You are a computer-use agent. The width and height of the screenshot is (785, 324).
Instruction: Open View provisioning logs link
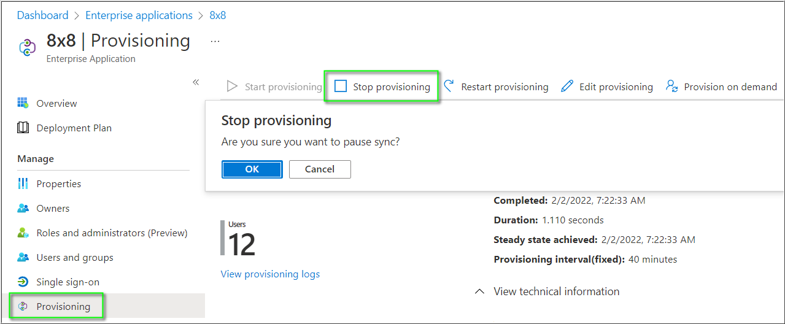(x=270, y=274)
